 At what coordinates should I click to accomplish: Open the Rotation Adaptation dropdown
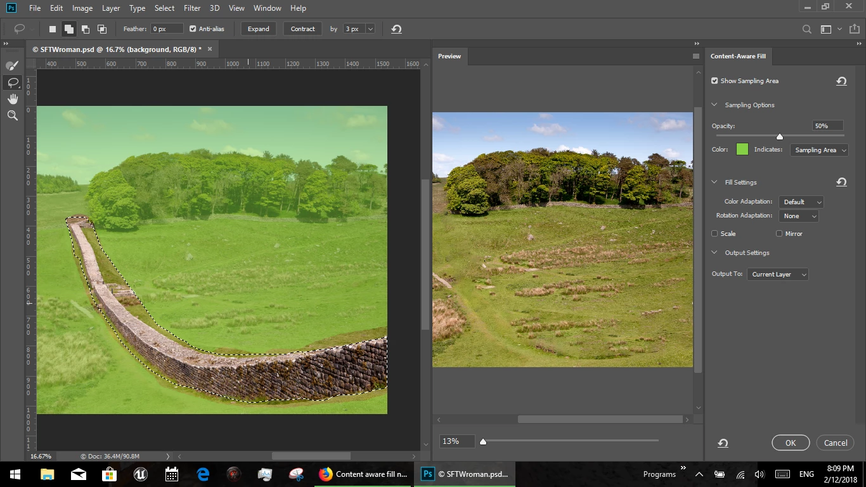799,216
